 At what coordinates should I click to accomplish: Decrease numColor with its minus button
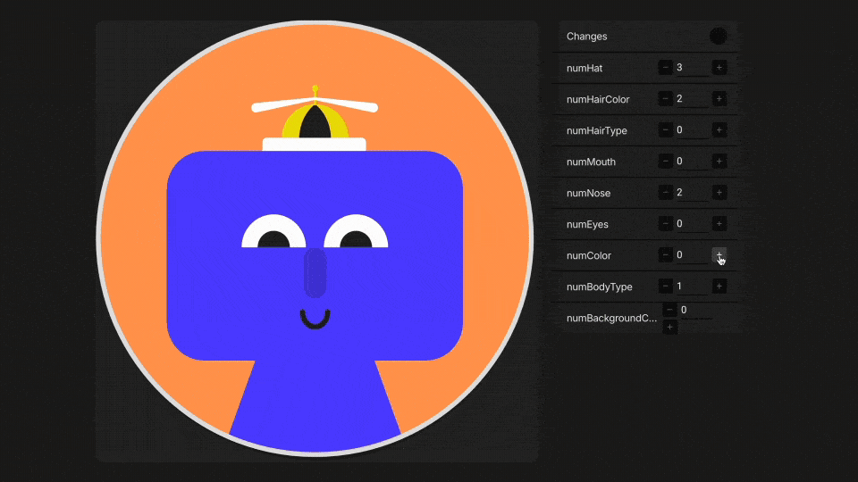point(665,254)
